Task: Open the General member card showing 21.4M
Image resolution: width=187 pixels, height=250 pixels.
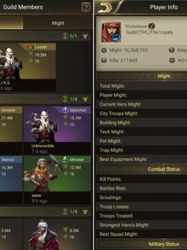Action: 11,130
